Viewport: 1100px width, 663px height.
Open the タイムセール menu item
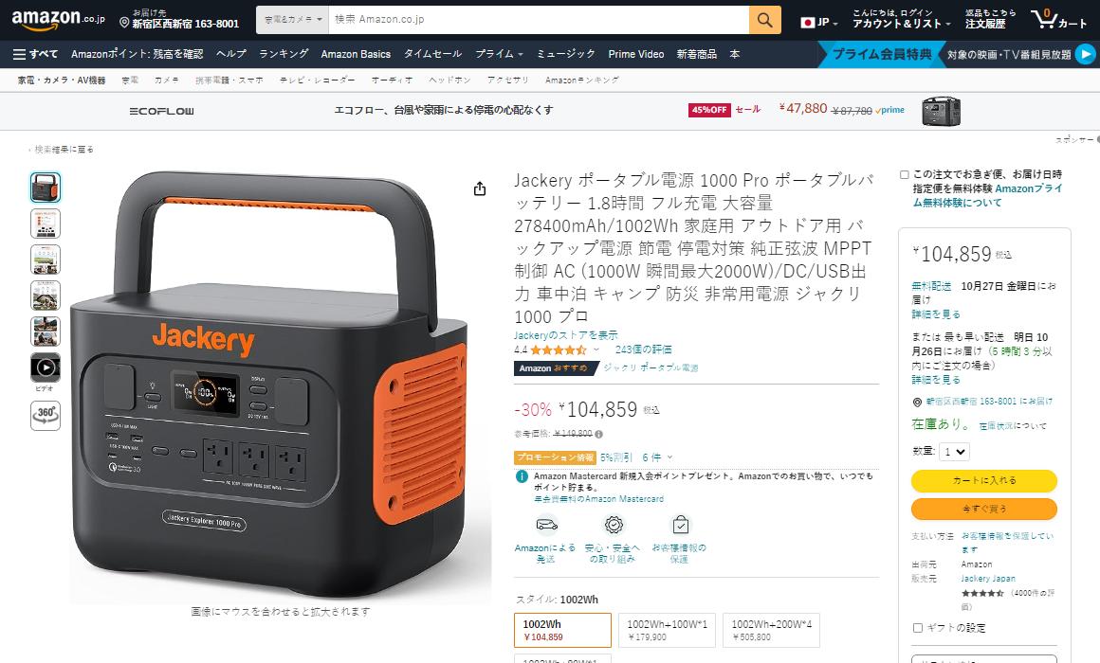(x=432, y=54)
